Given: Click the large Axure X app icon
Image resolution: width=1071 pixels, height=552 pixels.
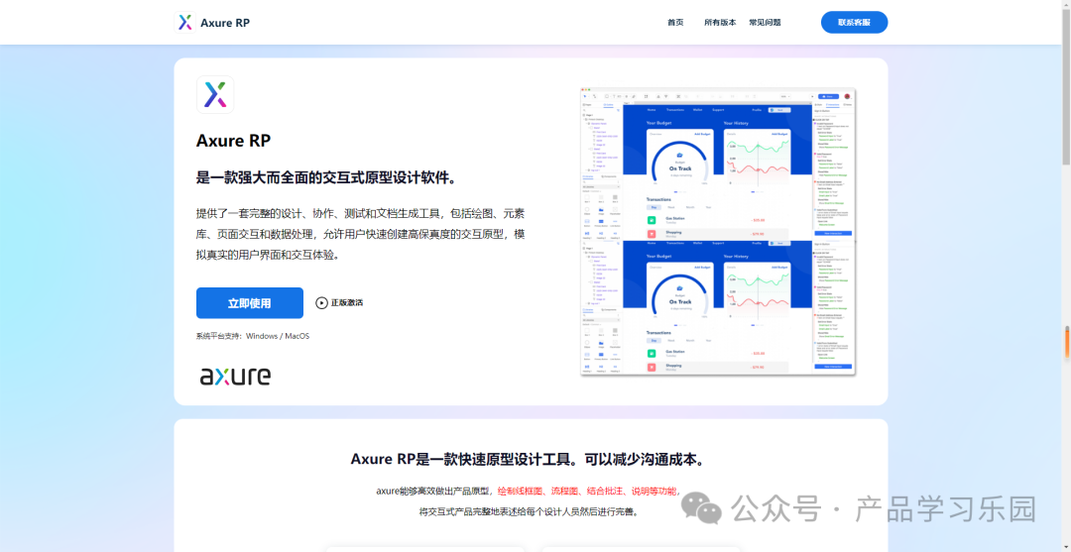Looking at the screenshot, I should [215, 95].
